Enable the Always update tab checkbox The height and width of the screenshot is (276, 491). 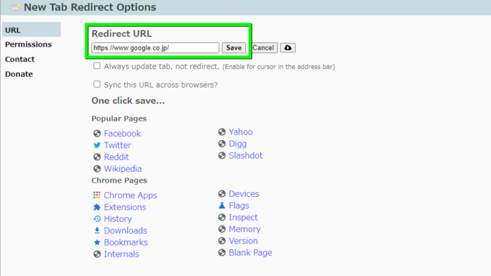click(x=97, y=66)
